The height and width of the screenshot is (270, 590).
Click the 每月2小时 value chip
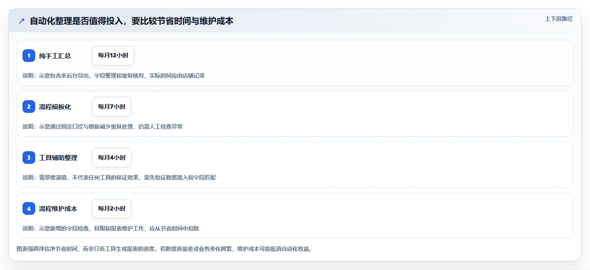pos(112,208)
